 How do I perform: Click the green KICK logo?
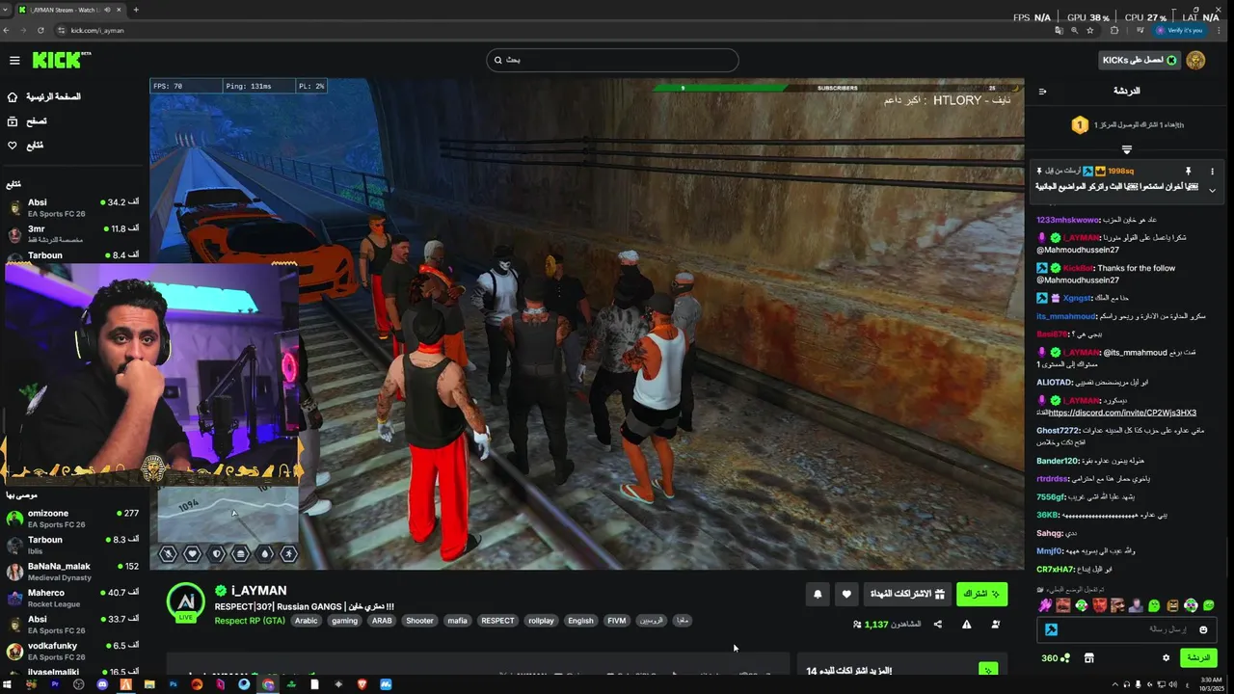(59, 61)
